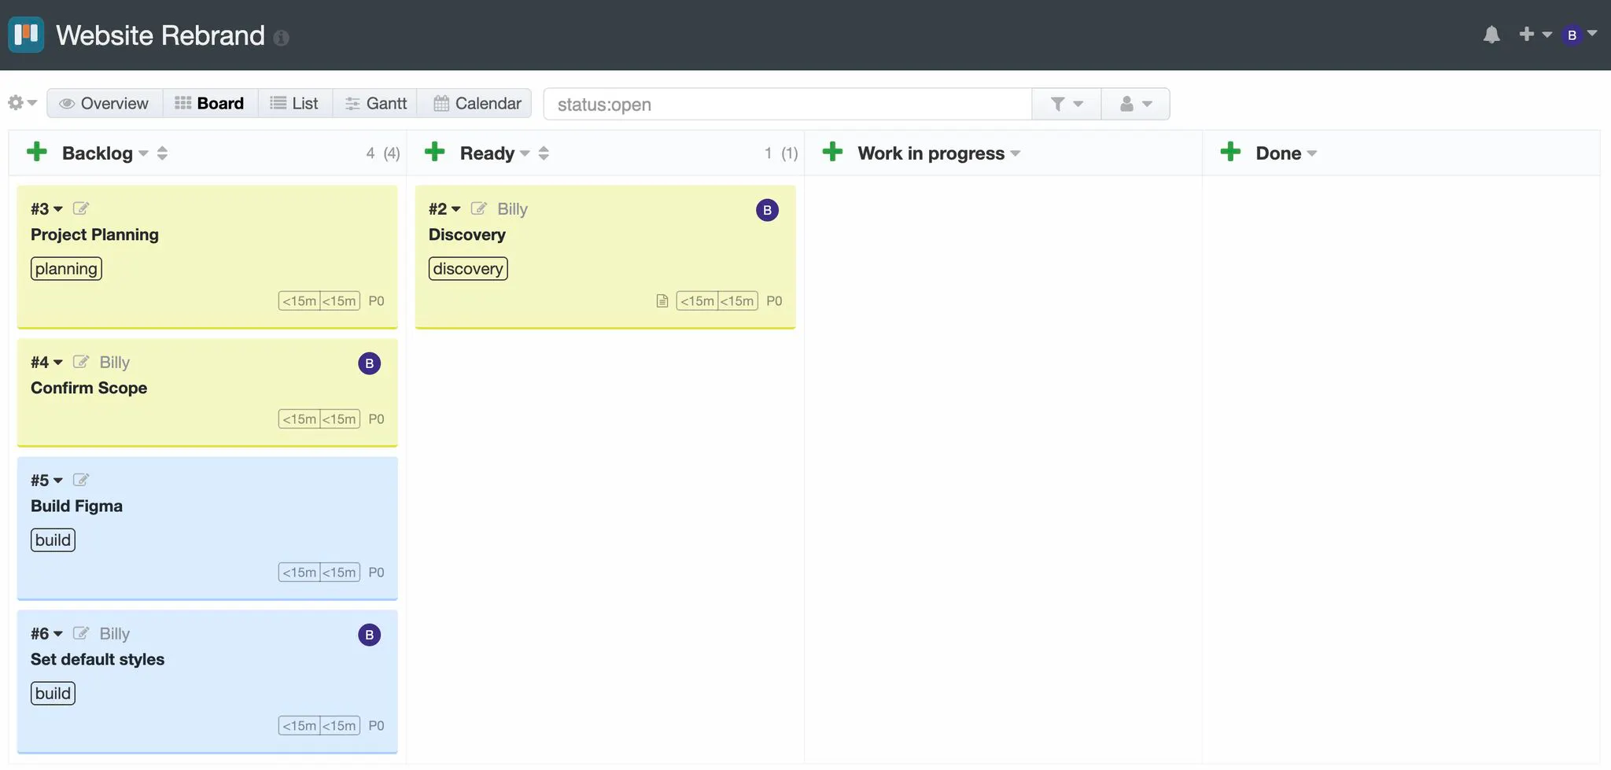1611x770 pixels.
Task: Click Billy's avatar on Confirm Scope card
Action: [x=369, y=363]
